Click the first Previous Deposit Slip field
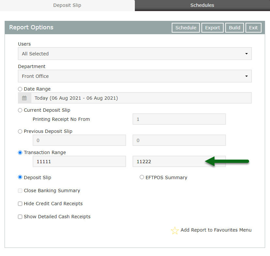 (79, 140)
